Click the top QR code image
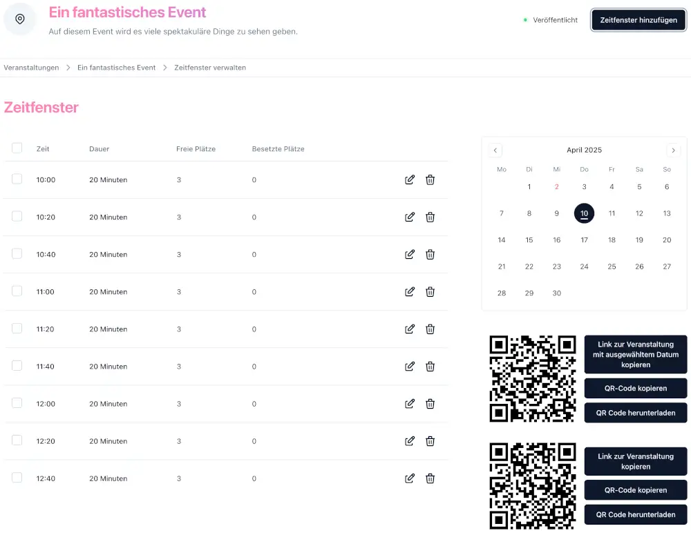 (532, 378)
